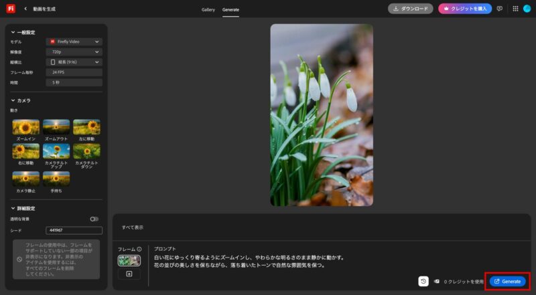Switch to the Gallery tab
Viewport: 536px width, 295px height.
tap(208, 10)
